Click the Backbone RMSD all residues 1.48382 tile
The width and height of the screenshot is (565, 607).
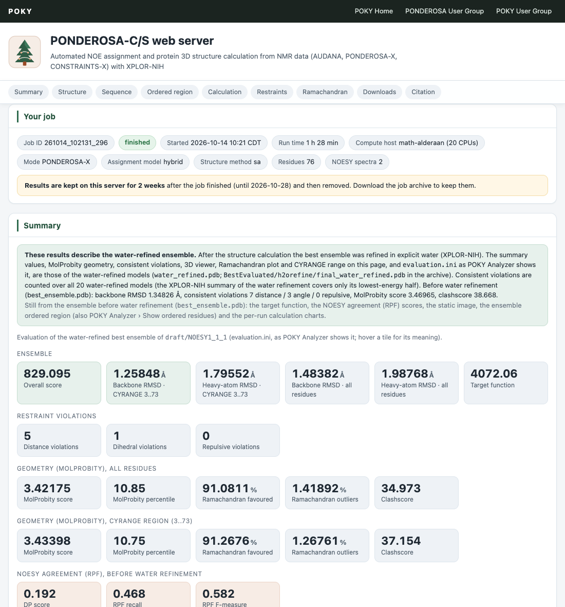coord(327,383)
